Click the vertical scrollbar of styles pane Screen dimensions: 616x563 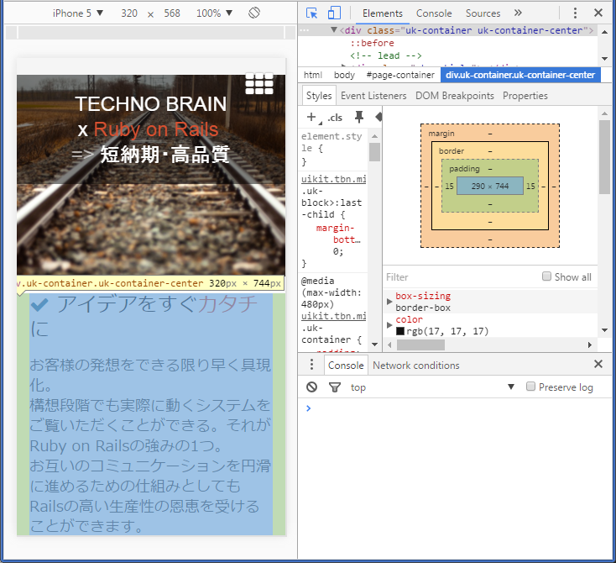click(x=374, y=152)
